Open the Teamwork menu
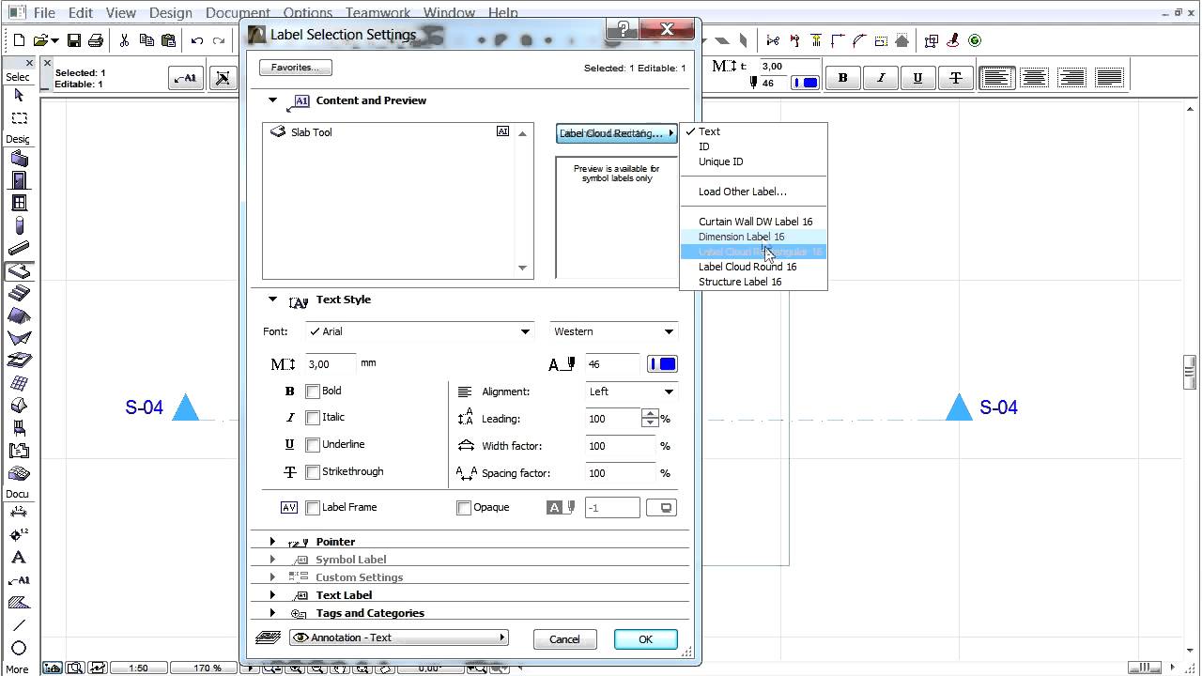The width and height of the screenshot is (1202, 676). pos(378,13)
